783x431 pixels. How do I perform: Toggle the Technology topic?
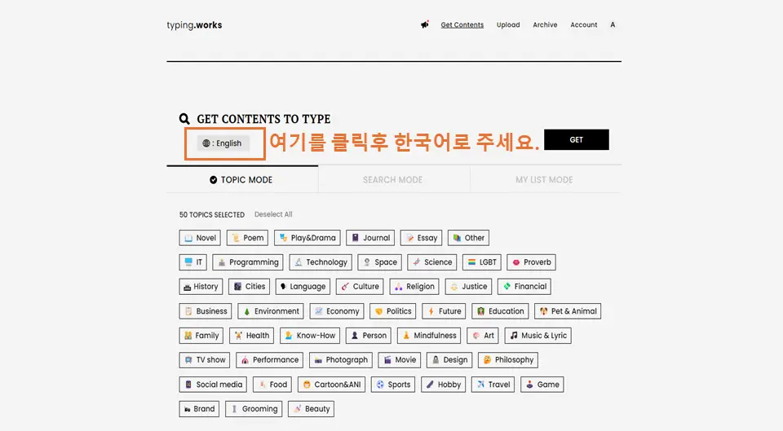click(321, 262)
